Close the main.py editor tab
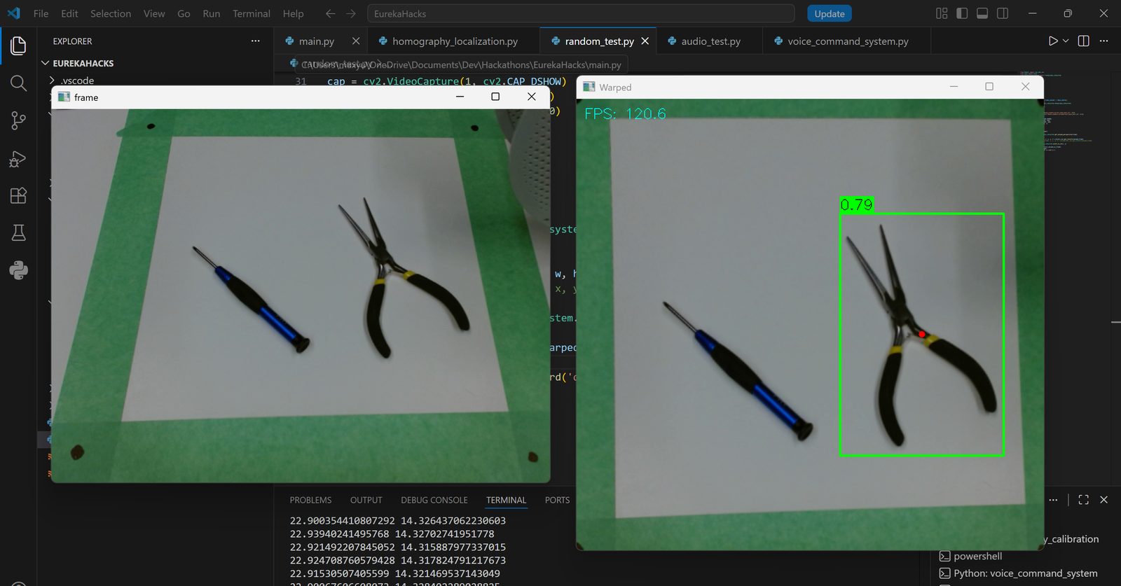The width and height of the screenshot is (1121, 586). [356, 41]
